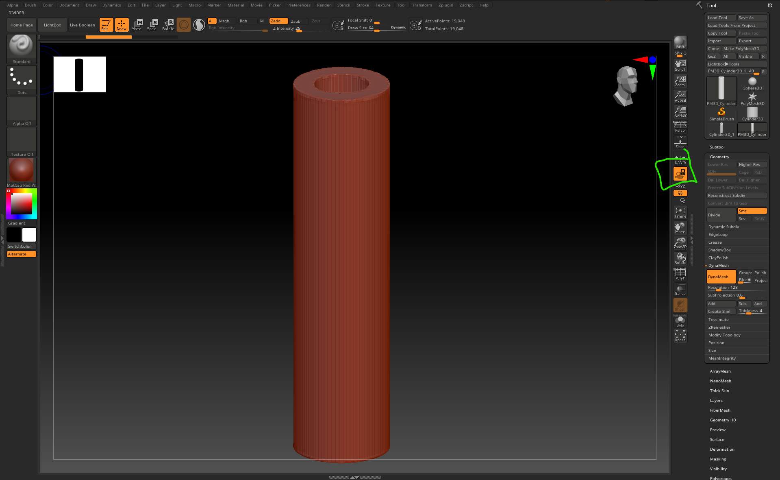Image resolution: width=780 pixels, height=480 pixels.
Task: Expand the EdgeLoop subsection
Action: click(718, 234)
